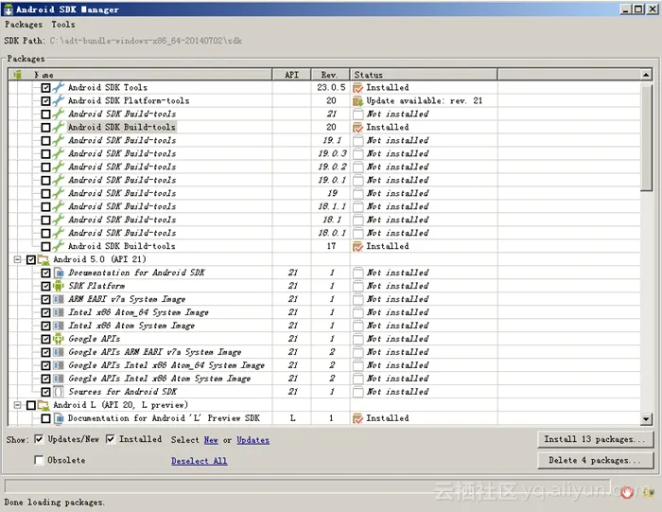The height and width of the screenshot is (512, 662).
Task: Click the Installed status icon for Android SDK Tools
Action: (358, 88)
